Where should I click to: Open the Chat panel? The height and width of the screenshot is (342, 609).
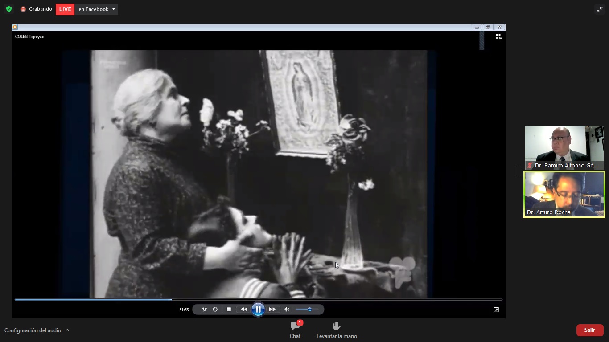tap(295, 330)
